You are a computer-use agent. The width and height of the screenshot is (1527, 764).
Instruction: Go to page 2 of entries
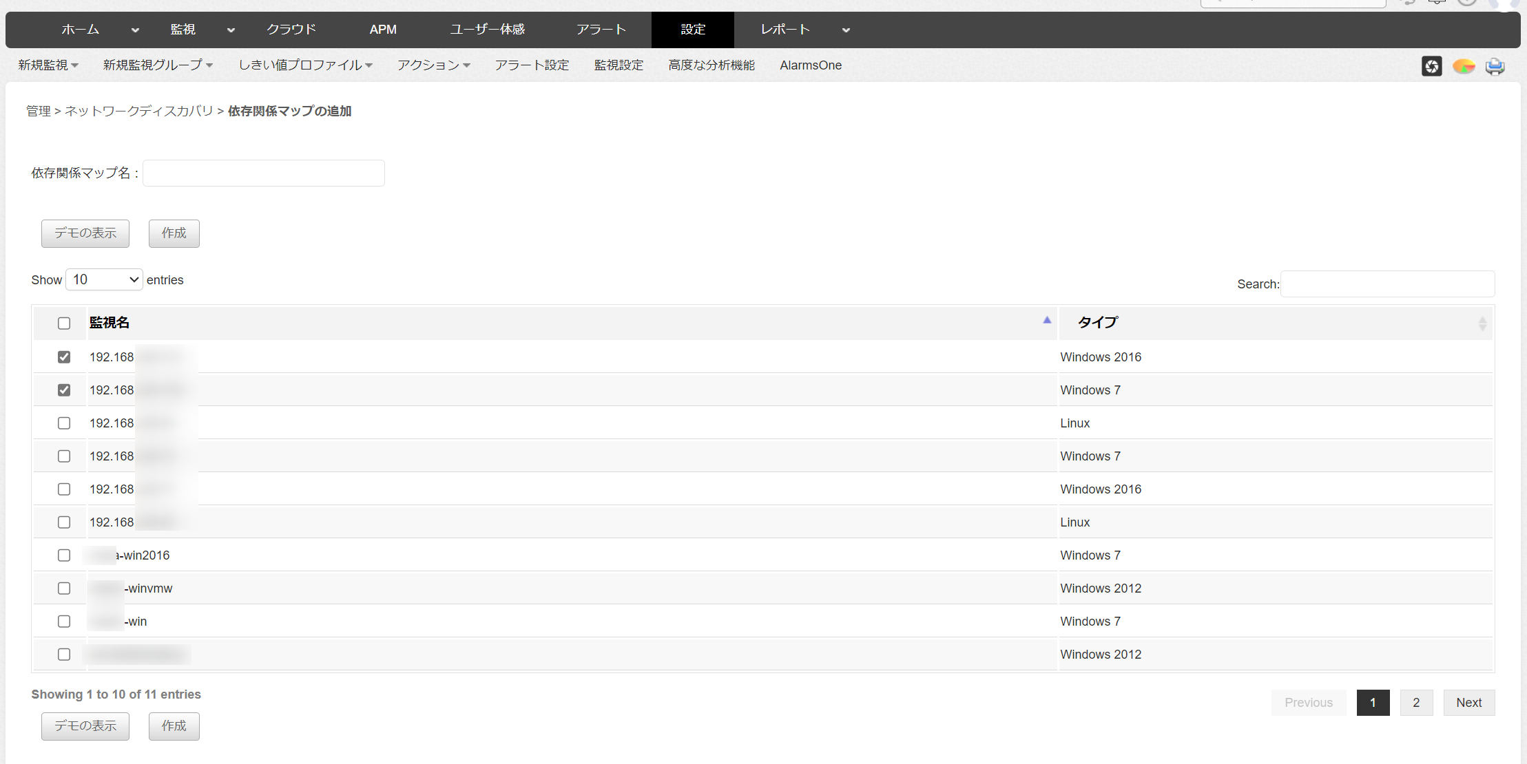[x=1416, y=703]
